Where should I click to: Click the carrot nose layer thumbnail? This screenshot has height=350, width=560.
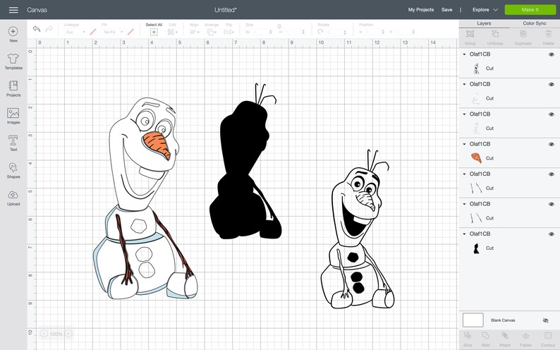point(476,158)
